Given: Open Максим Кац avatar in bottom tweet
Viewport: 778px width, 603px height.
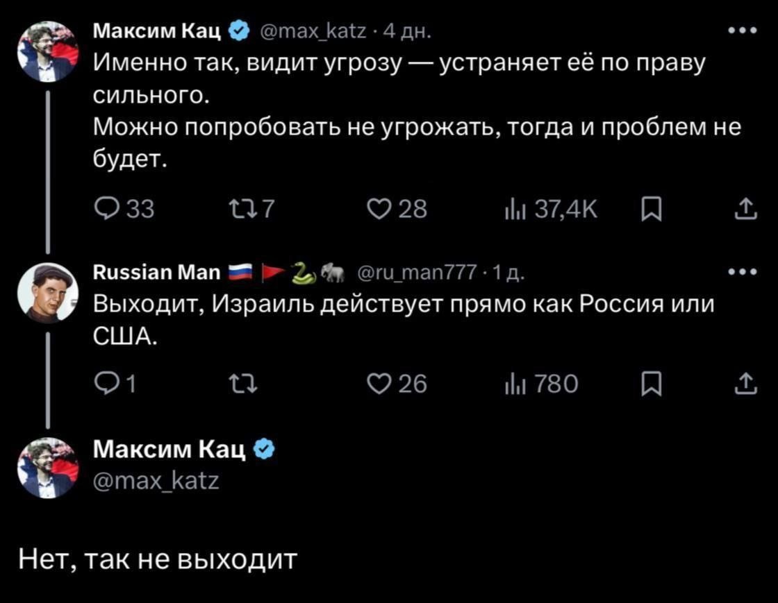Looking at the screenshot, I should [x=48, y=468].
